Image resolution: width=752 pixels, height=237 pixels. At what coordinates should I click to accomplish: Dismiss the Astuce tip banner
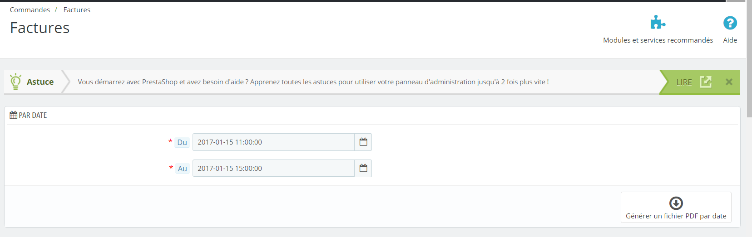(x=729, y=82)
